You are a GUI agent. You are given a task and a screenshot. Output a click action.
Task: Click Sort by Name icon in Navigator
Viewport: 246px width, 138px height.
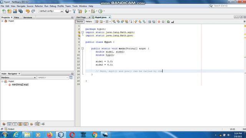click(x=38, y=124)
